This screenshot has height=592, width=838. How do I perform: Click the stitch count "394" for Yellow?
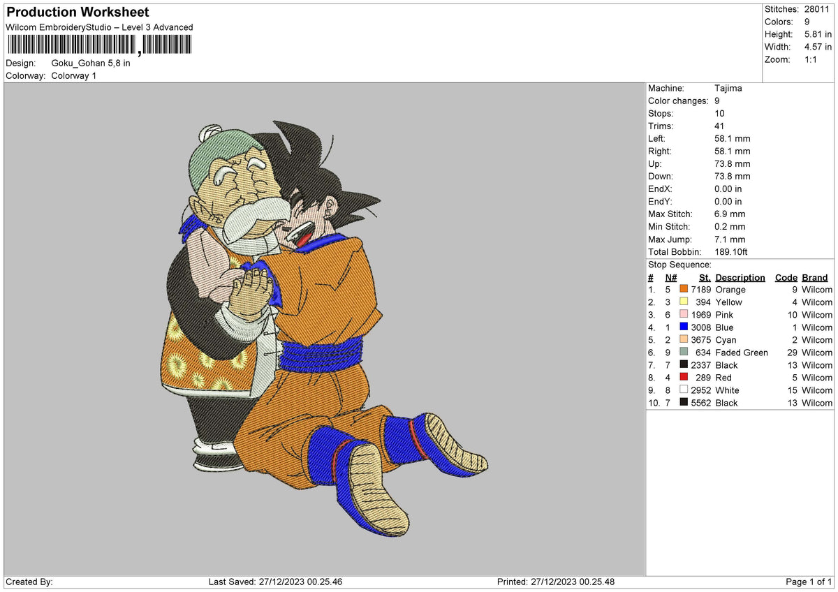[x=704, y=302]
